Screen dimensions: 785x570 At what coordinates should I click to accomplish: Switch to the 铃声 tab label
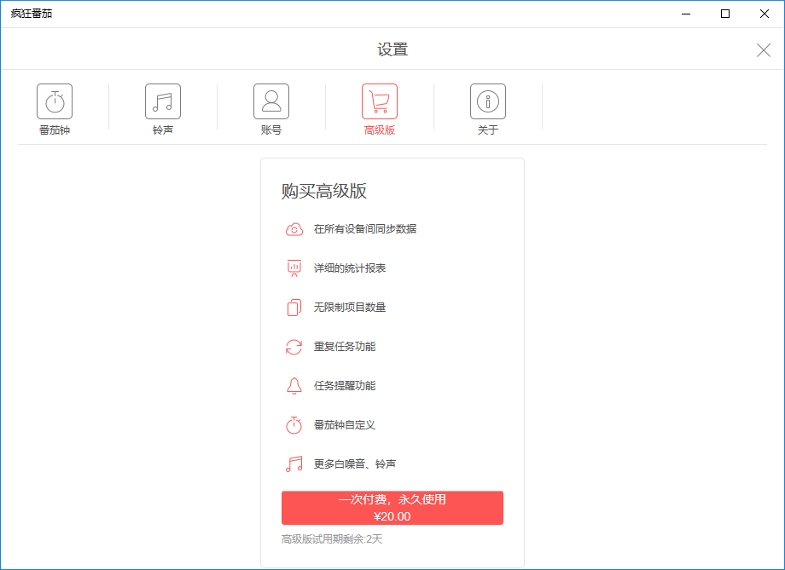(163, 130)
